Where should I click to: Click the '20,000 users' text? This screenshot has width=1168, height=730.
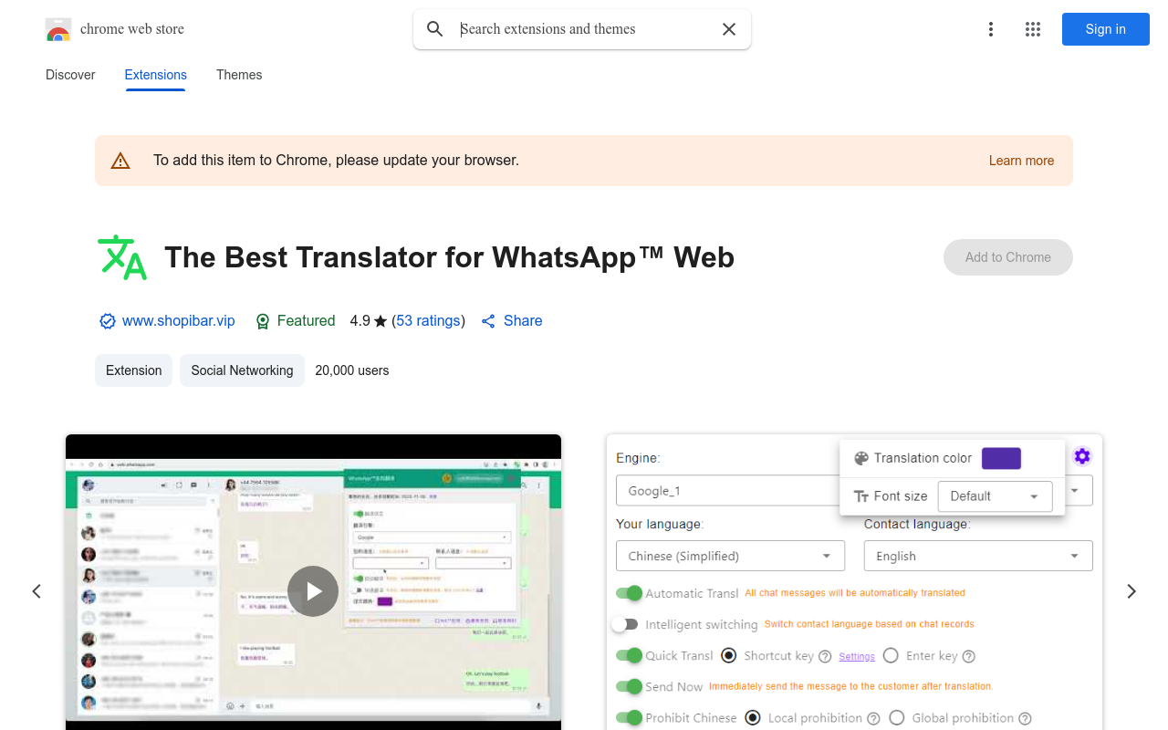pyautogui.click(x=352, y=370)
